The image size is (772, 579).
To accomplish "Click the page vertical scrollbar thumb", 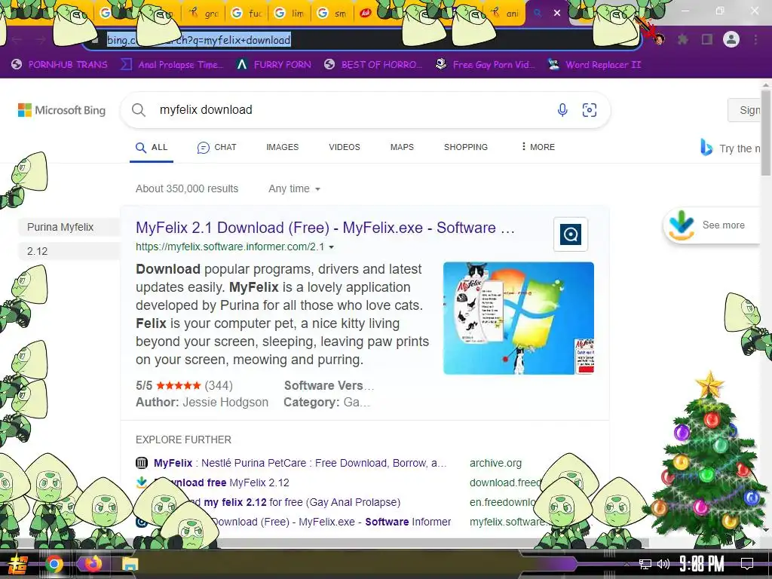I will [766, 131].
